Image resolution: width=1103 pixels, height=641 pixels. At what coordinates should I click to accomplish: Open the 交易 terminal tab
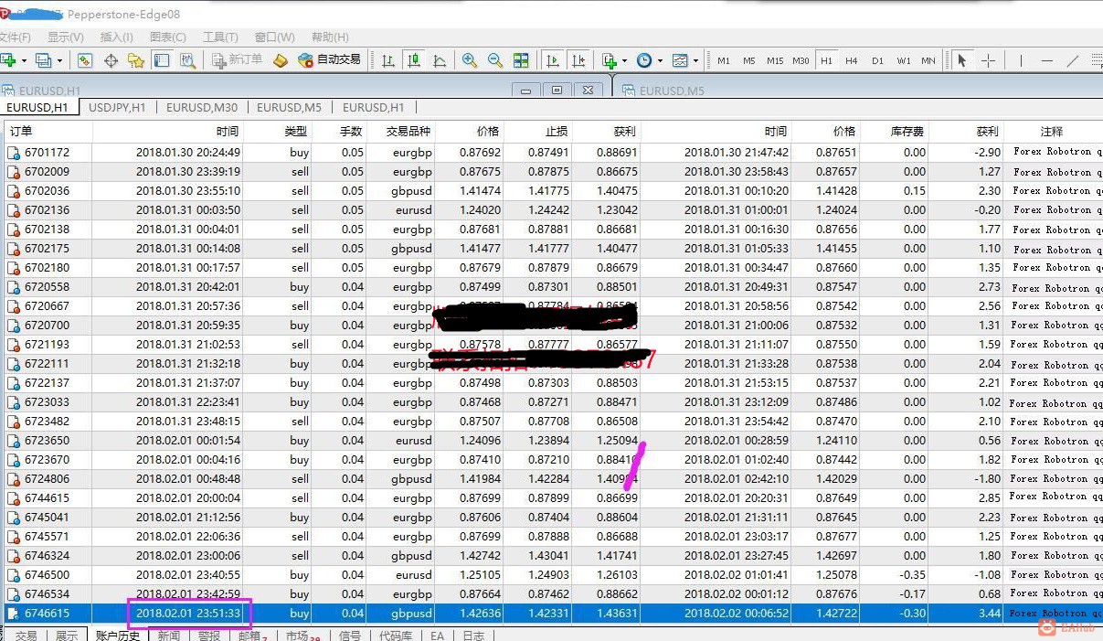26,635
